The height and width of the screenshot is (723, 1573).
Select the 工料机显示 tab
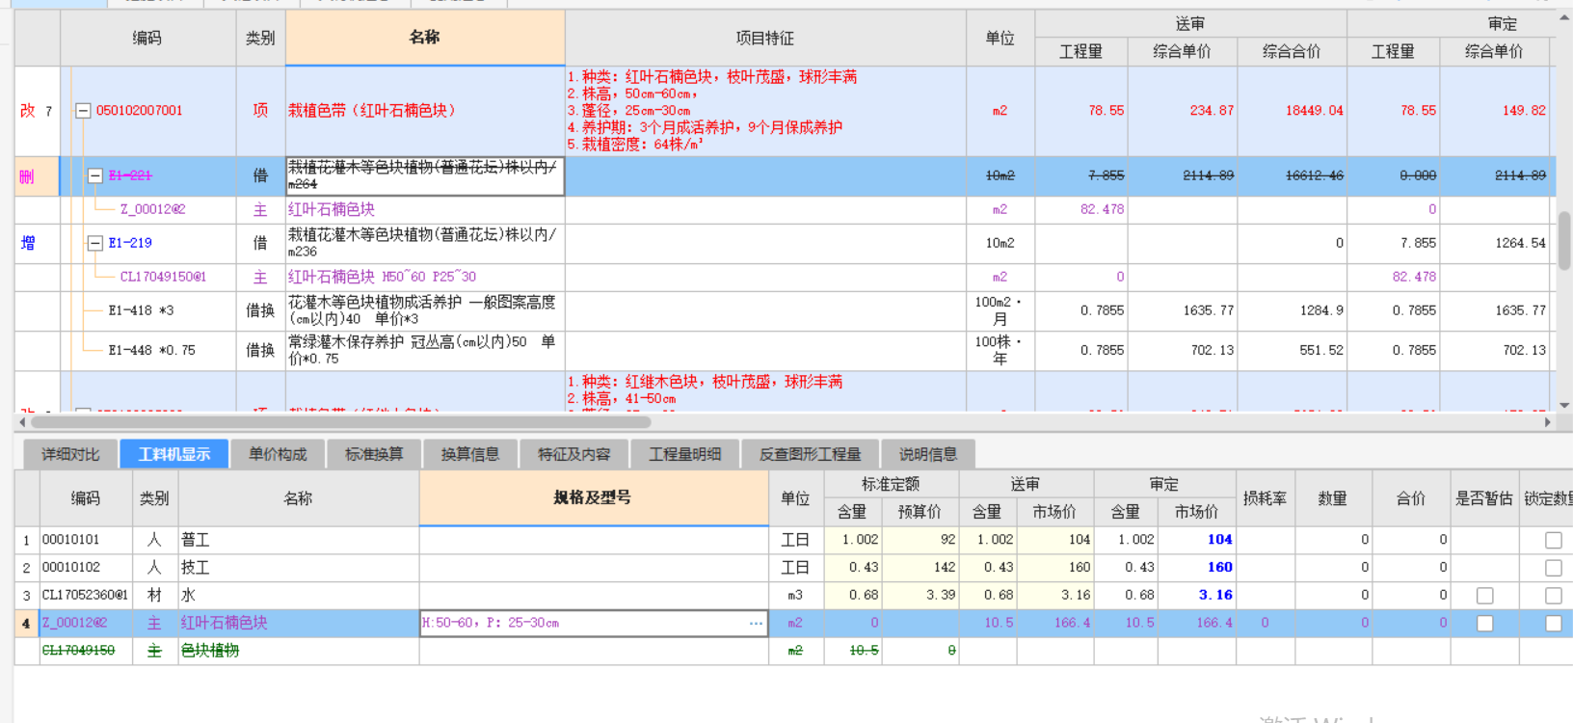tap(174, 454)
